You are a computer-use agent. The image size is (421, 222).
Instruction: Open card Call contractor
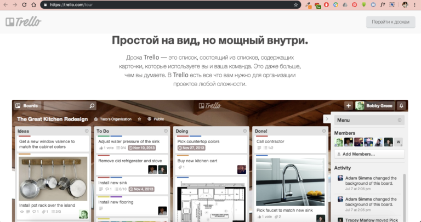[x=290, y=144]
